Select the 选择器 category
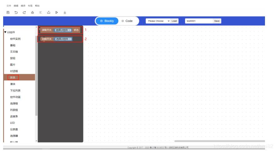Screen dimensions: 276x152 (14, 136)
